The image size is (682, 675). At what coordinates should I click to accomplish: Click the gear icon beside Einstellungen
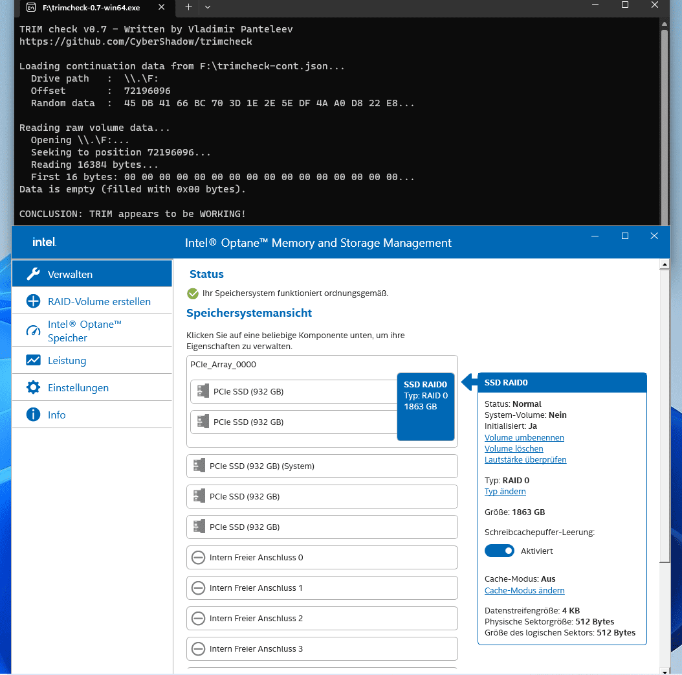tap(34, 387)
